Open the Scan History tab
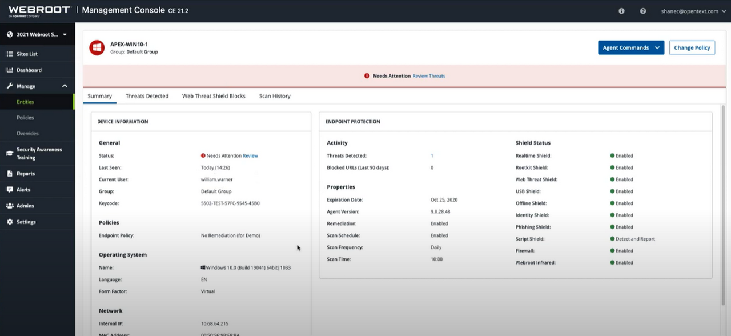731x336 pixels. (x=275, y=96)
